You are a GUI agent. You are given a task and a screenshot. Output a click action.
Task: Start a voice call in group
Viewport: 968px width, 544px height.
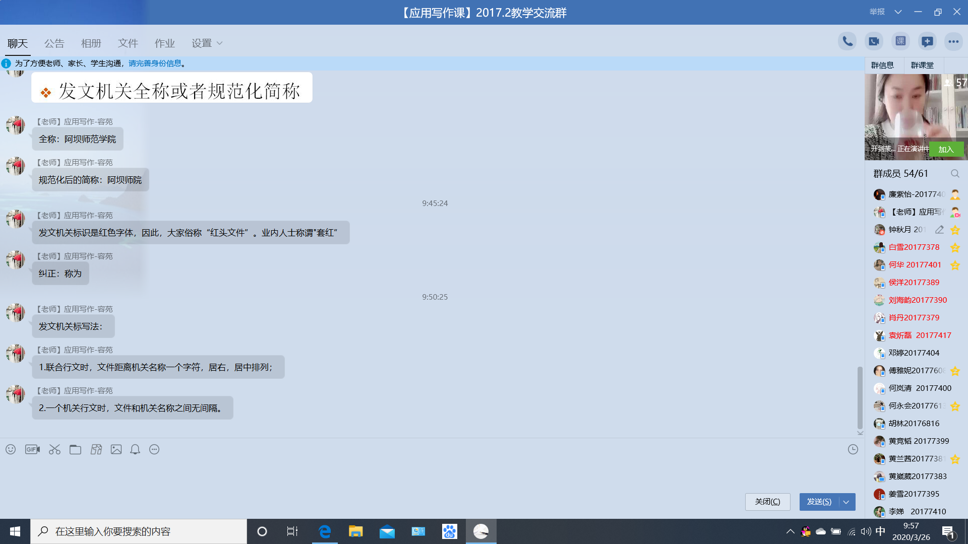pyautogui.click(x=848, y=41)
